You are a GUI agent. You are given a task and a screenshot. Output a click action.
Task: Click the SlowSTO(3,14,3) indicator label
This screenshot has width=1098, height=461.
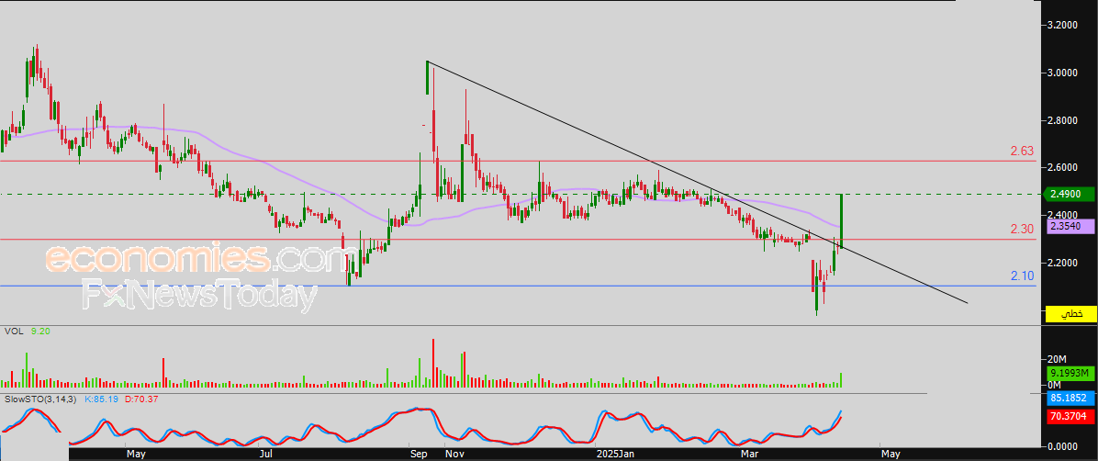(40, 399)
